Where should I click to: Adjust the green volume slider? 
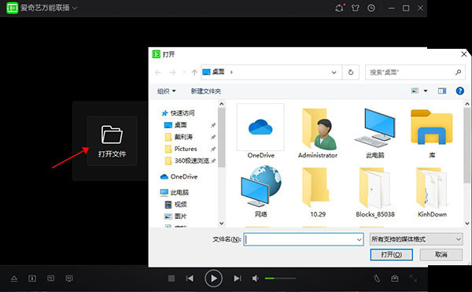click(280, 278)
